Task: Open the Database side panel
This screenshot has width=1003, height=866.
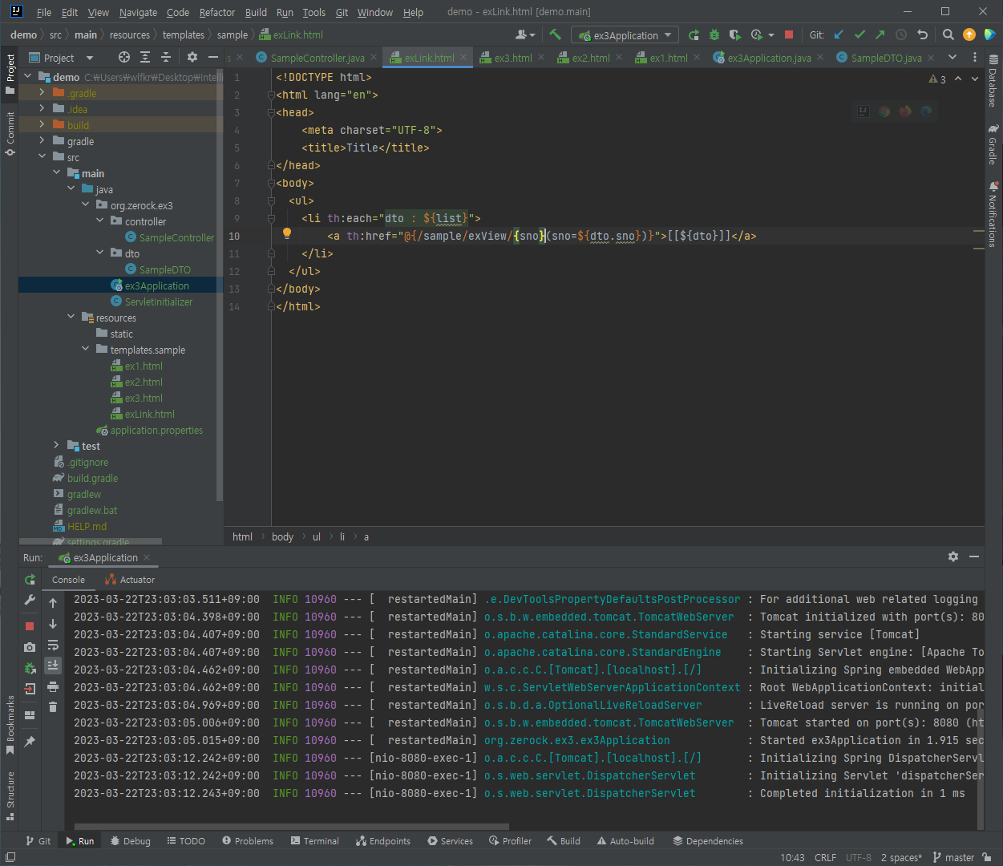Action: (x=993, y=81)
